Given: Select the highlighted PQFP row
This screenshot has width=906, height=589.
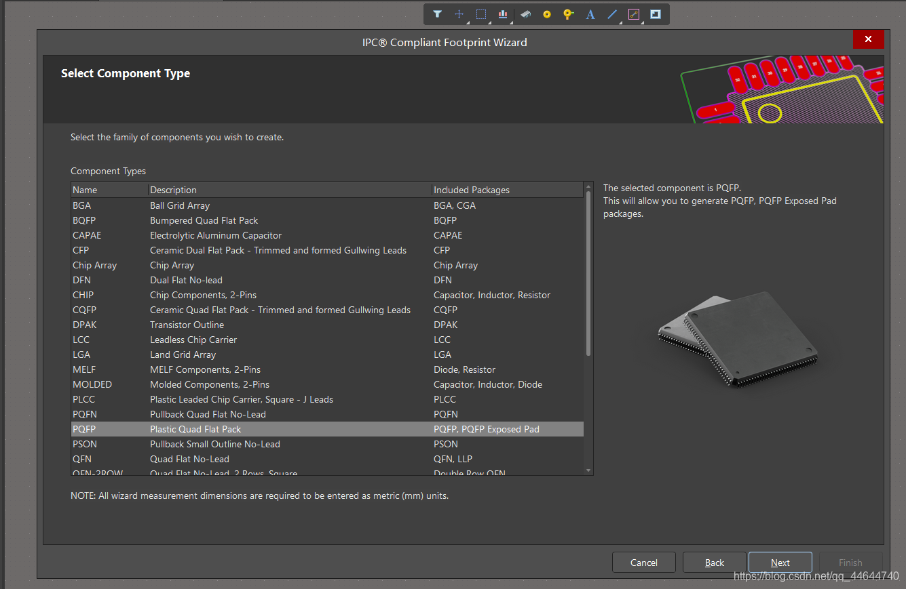Looking at the screenshot, I should [x=327, y=429].
